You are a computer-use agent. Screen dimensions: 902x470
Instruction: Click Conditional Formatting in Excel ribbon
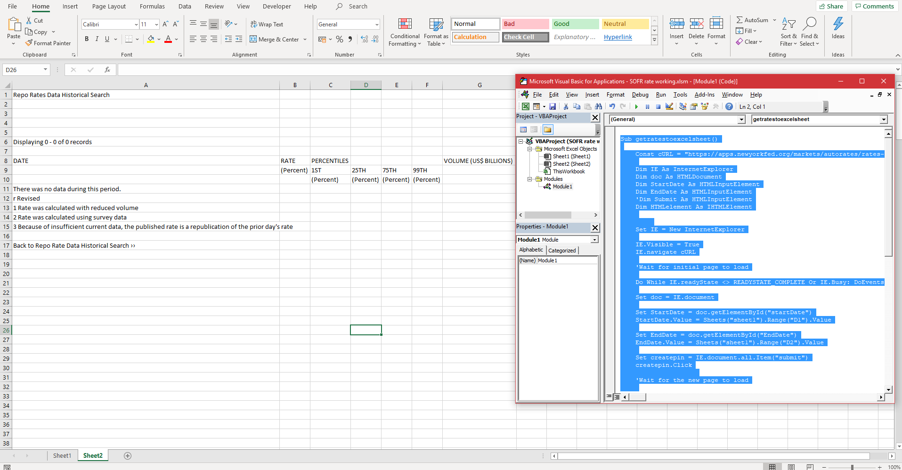point(405,32)
